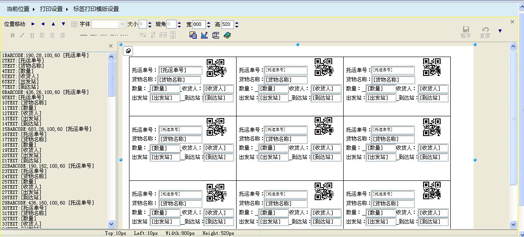Select the solid line style

[x=83, y=35]
